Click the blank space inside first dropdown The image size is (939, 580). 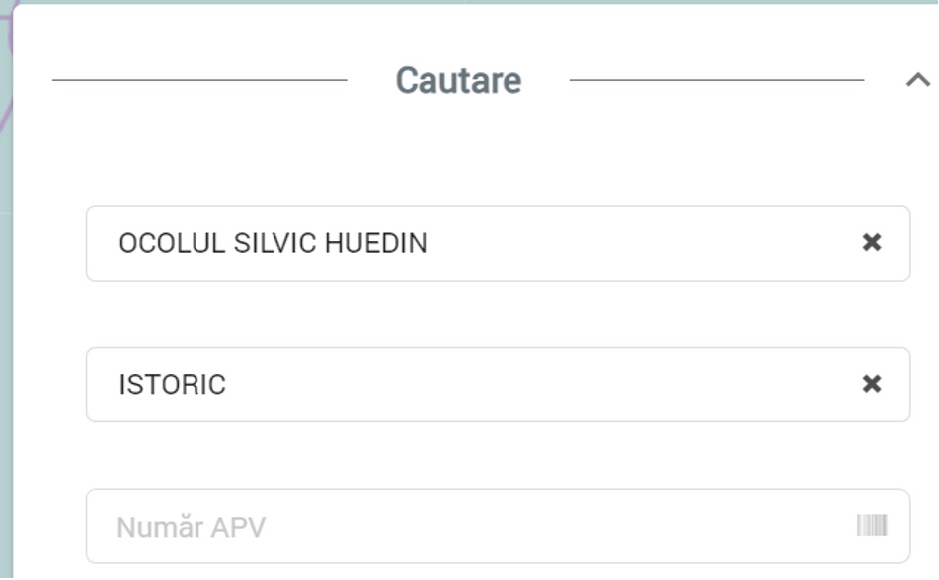tap(641, 244)
